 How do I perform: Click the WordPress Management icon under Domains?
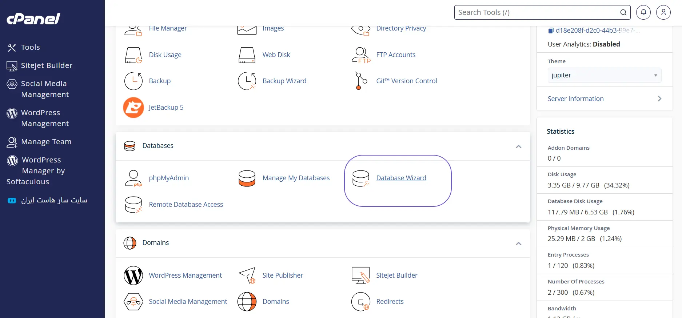click(x=133, y=275)
